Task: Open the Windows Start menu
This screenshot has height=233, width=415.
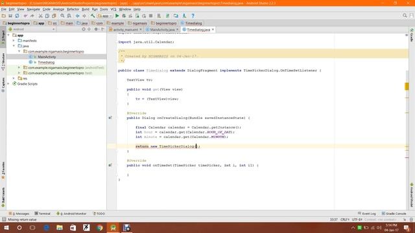Action: coord(6,228)
